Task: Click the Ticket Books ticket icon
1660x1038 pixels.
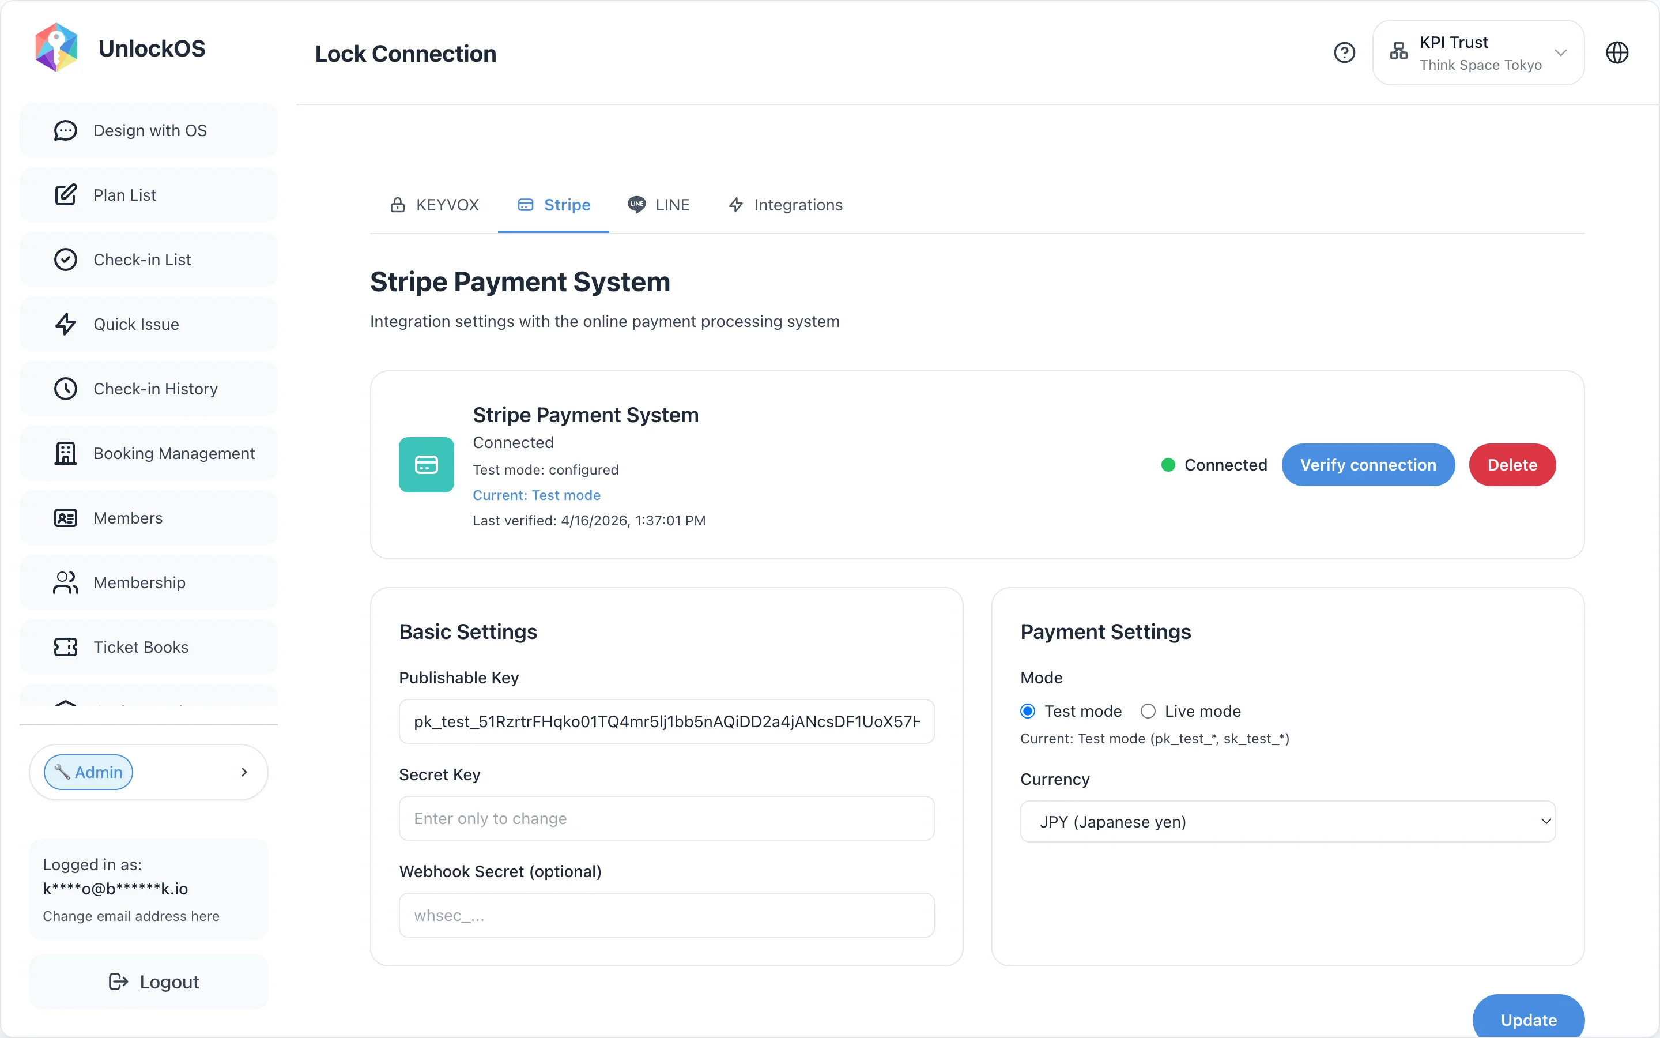Action: coord(65,646)
